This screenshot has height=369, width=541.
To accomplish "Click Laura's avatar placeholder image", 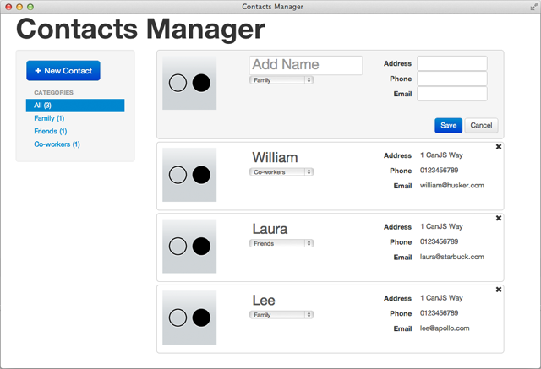I will (x=189, y=246).
